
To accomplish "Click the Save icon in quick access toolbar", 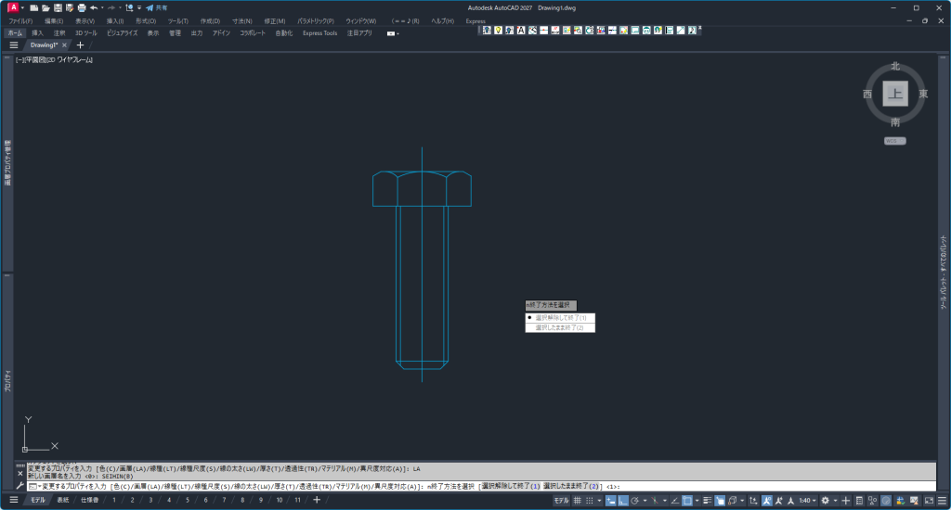I will click(58, 7).
